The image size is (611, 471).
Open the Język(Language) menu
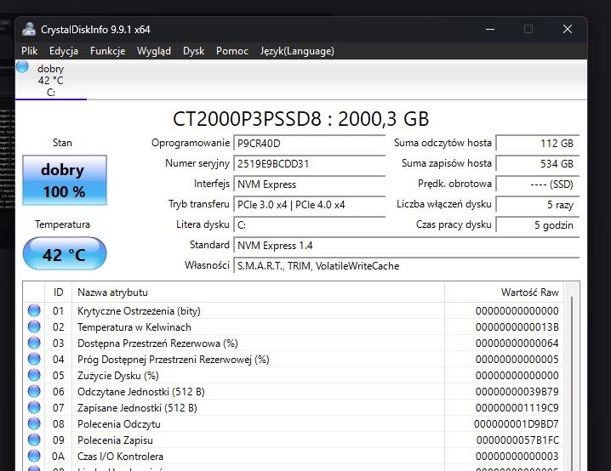point(297,51)
